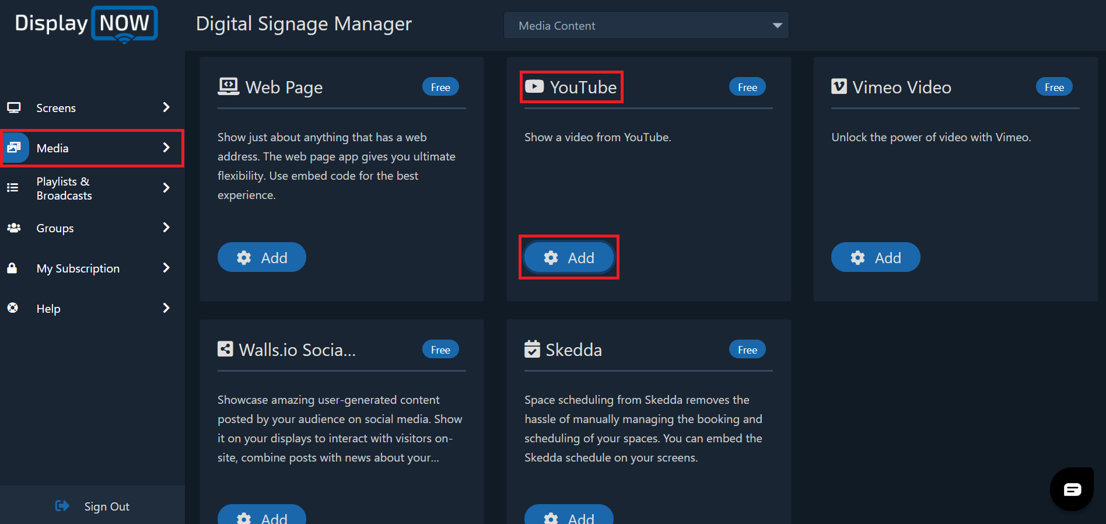Click the Skedda card title

[574, 350]
